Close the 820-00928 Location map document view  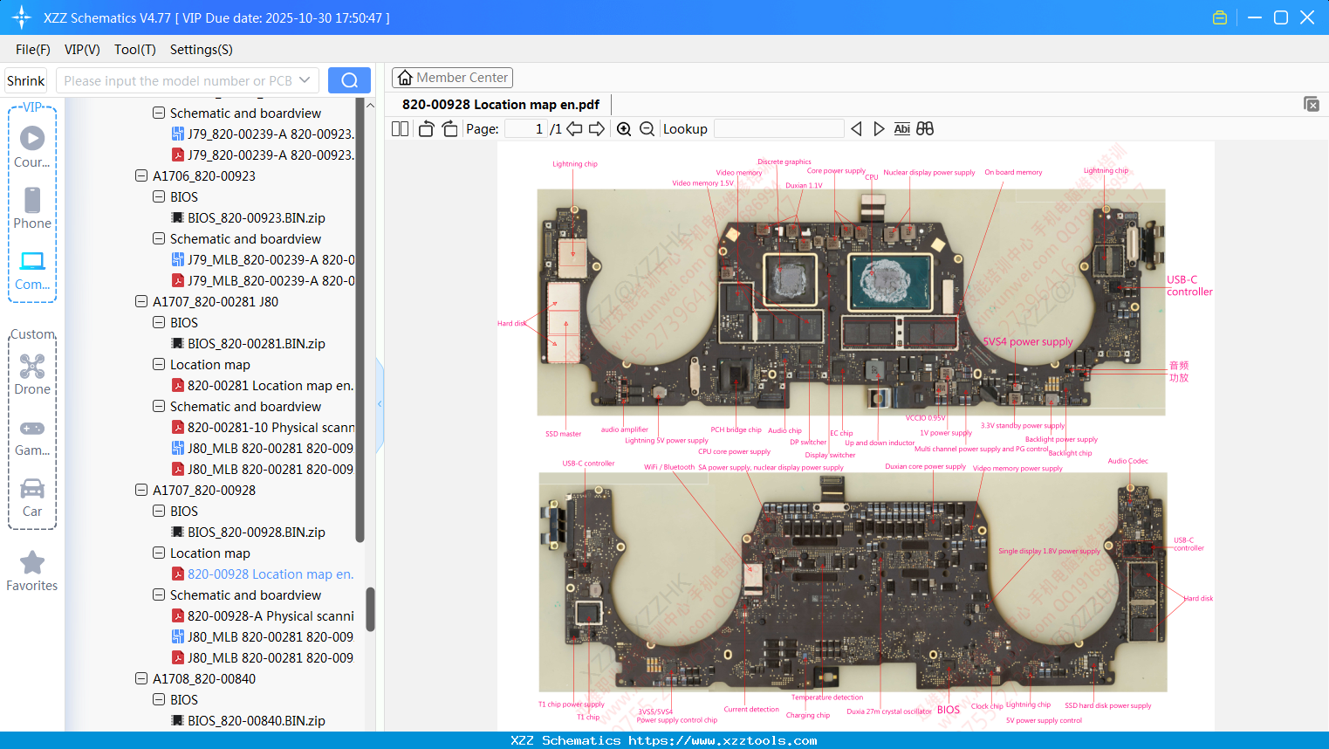[x=1312, y=104]
